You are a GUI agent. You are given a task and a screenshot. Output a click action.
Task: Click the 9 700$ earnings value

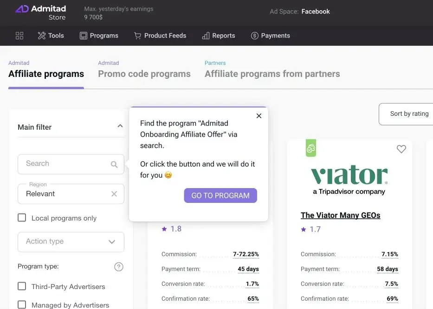(93, 17)
